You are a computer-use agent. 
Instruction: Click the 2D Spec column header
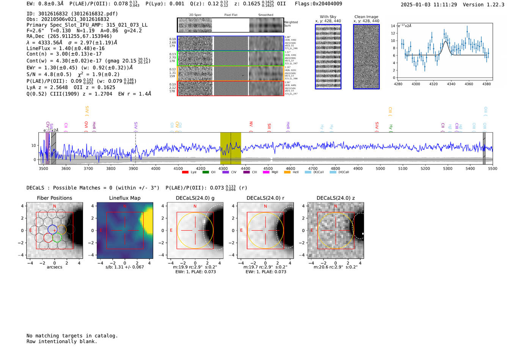(x=195, y=15)
